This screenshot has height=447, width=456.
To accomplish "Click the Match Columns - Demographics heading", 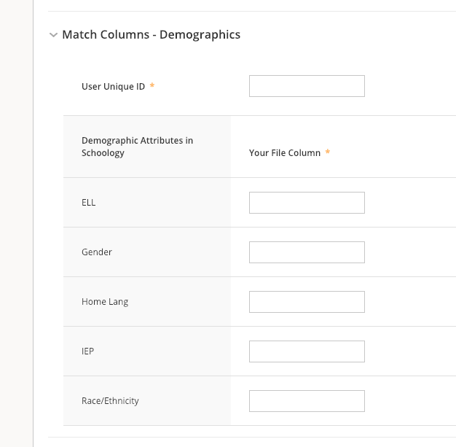I will [151, 34].
